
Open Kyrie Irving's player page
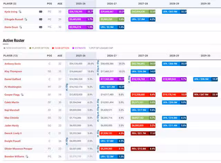[x=11, y=12]
